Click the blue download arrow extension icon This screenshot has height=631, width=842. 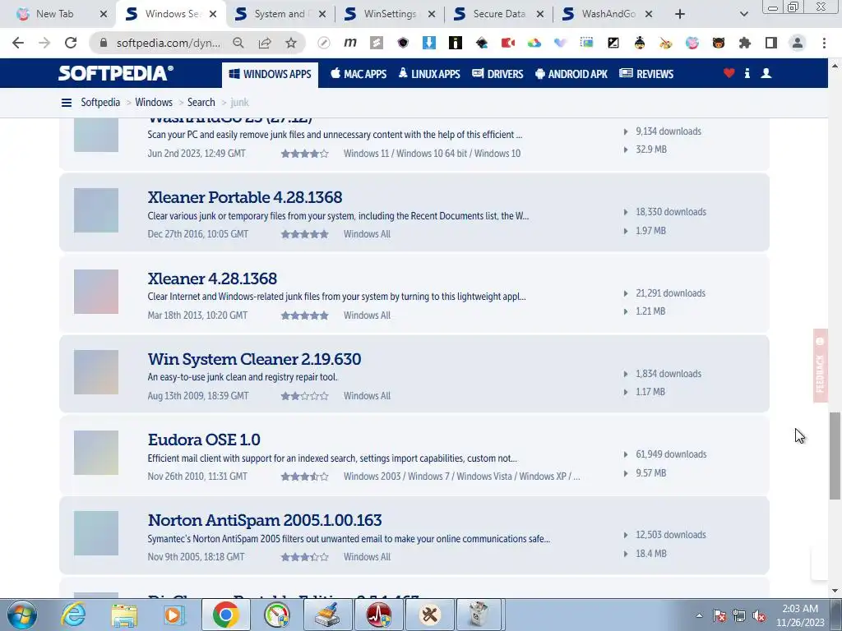[429, 43]
